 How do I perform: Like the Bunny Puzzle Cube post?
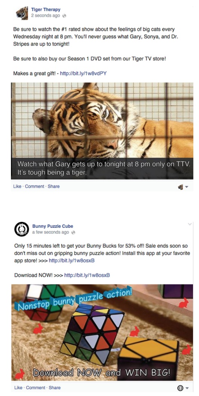click(x=18, y=387)
